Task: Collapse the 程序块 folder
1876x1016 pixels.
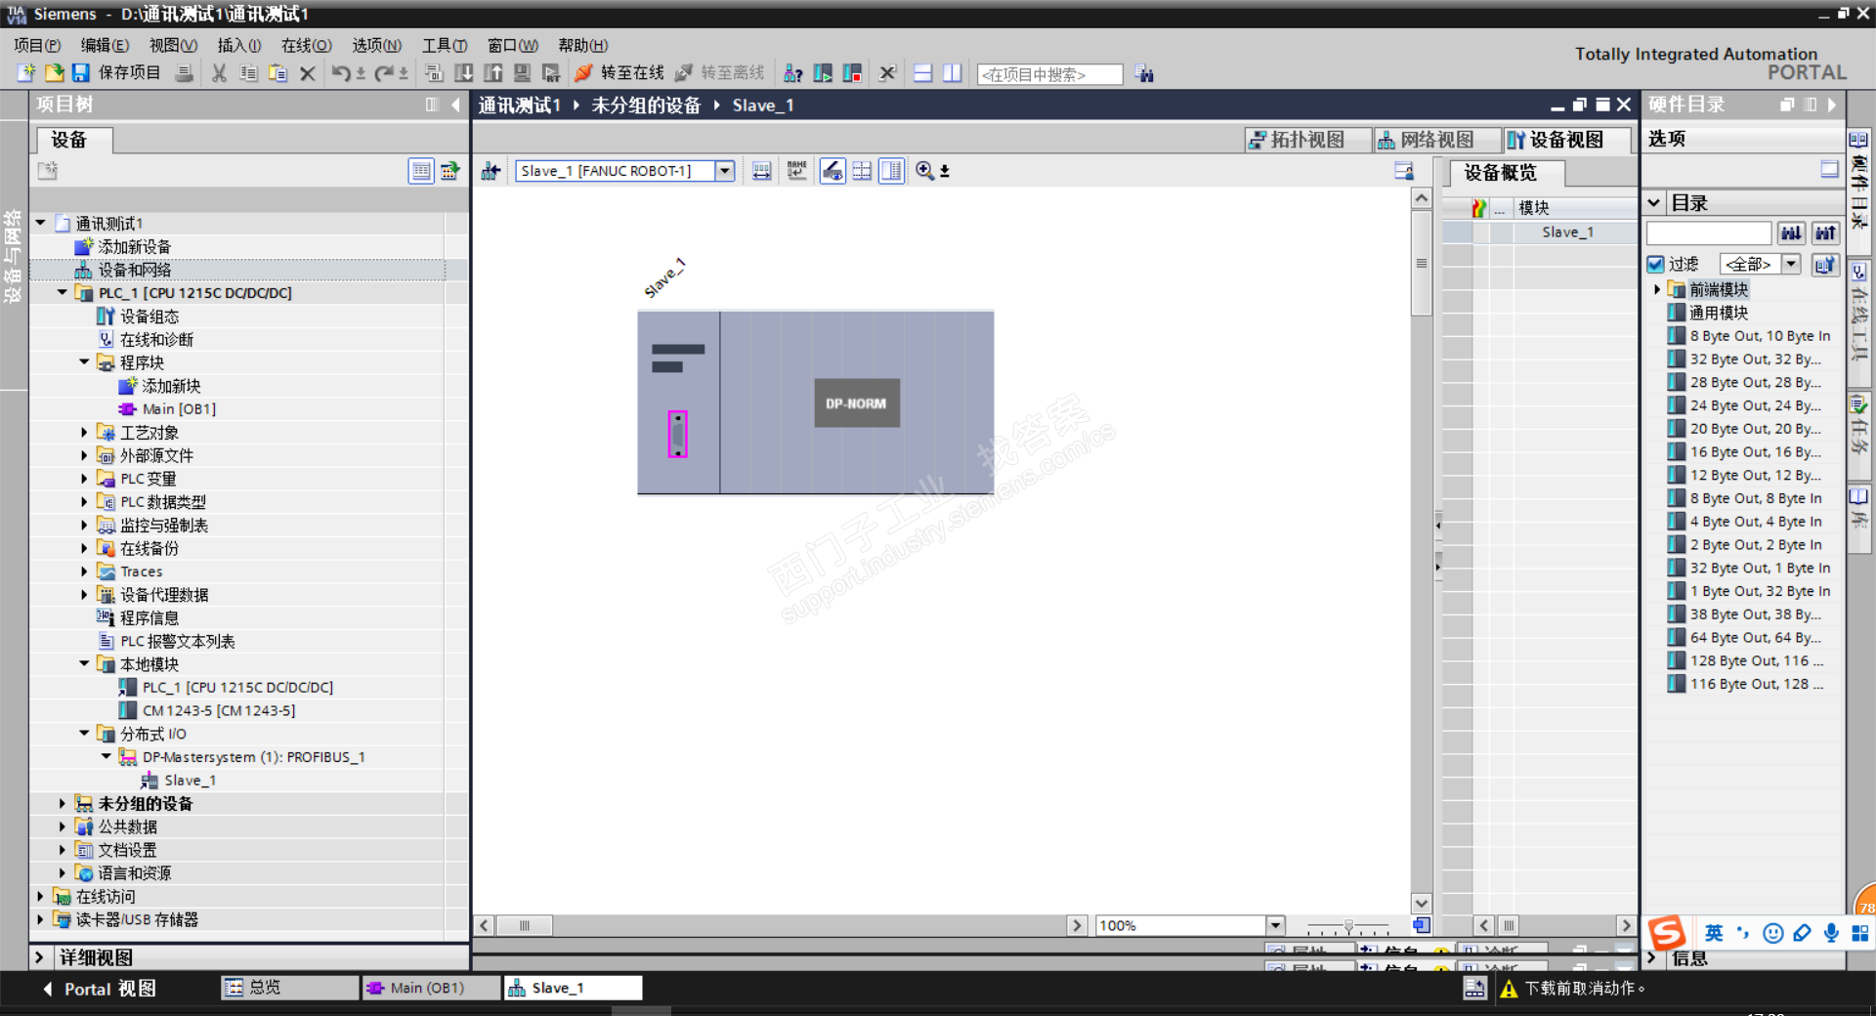Action: pyautogui.click(x=84, y=362)
